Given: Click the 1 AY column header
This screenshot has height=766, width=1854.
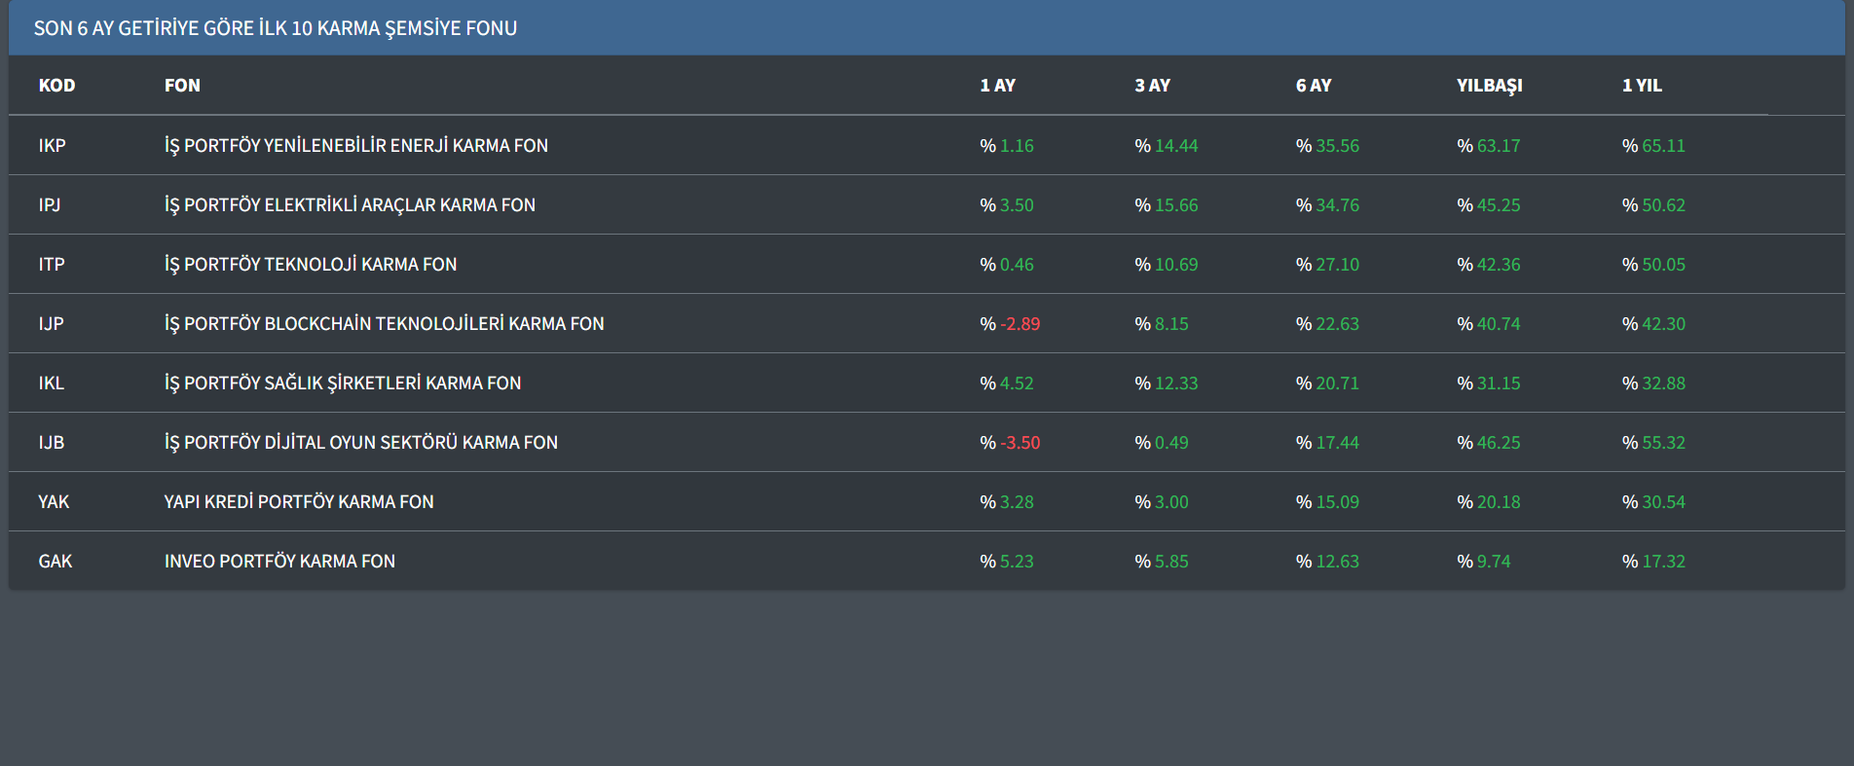Looking at the screenshot, I should 997,86.
